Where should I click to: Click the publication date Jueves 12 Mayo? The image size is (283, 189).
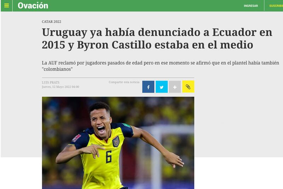pos(60,87)
